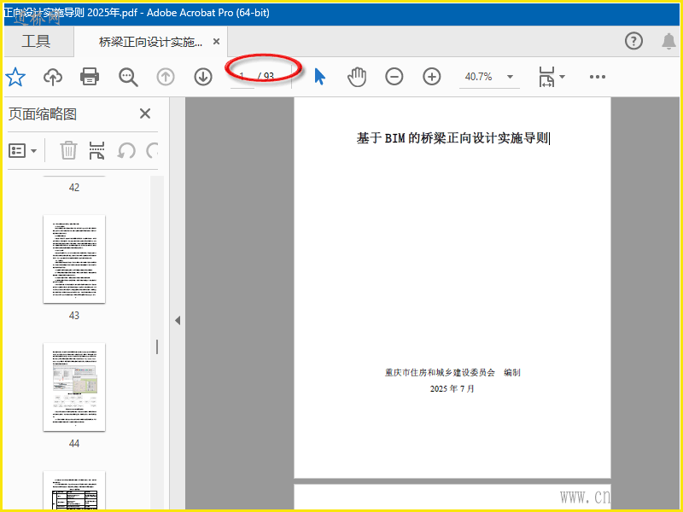Screen dimensions: 683x512
Task: Click the document title 基于BIM的桥梁正向设计实施导则
Action: (x=452, y=138)
